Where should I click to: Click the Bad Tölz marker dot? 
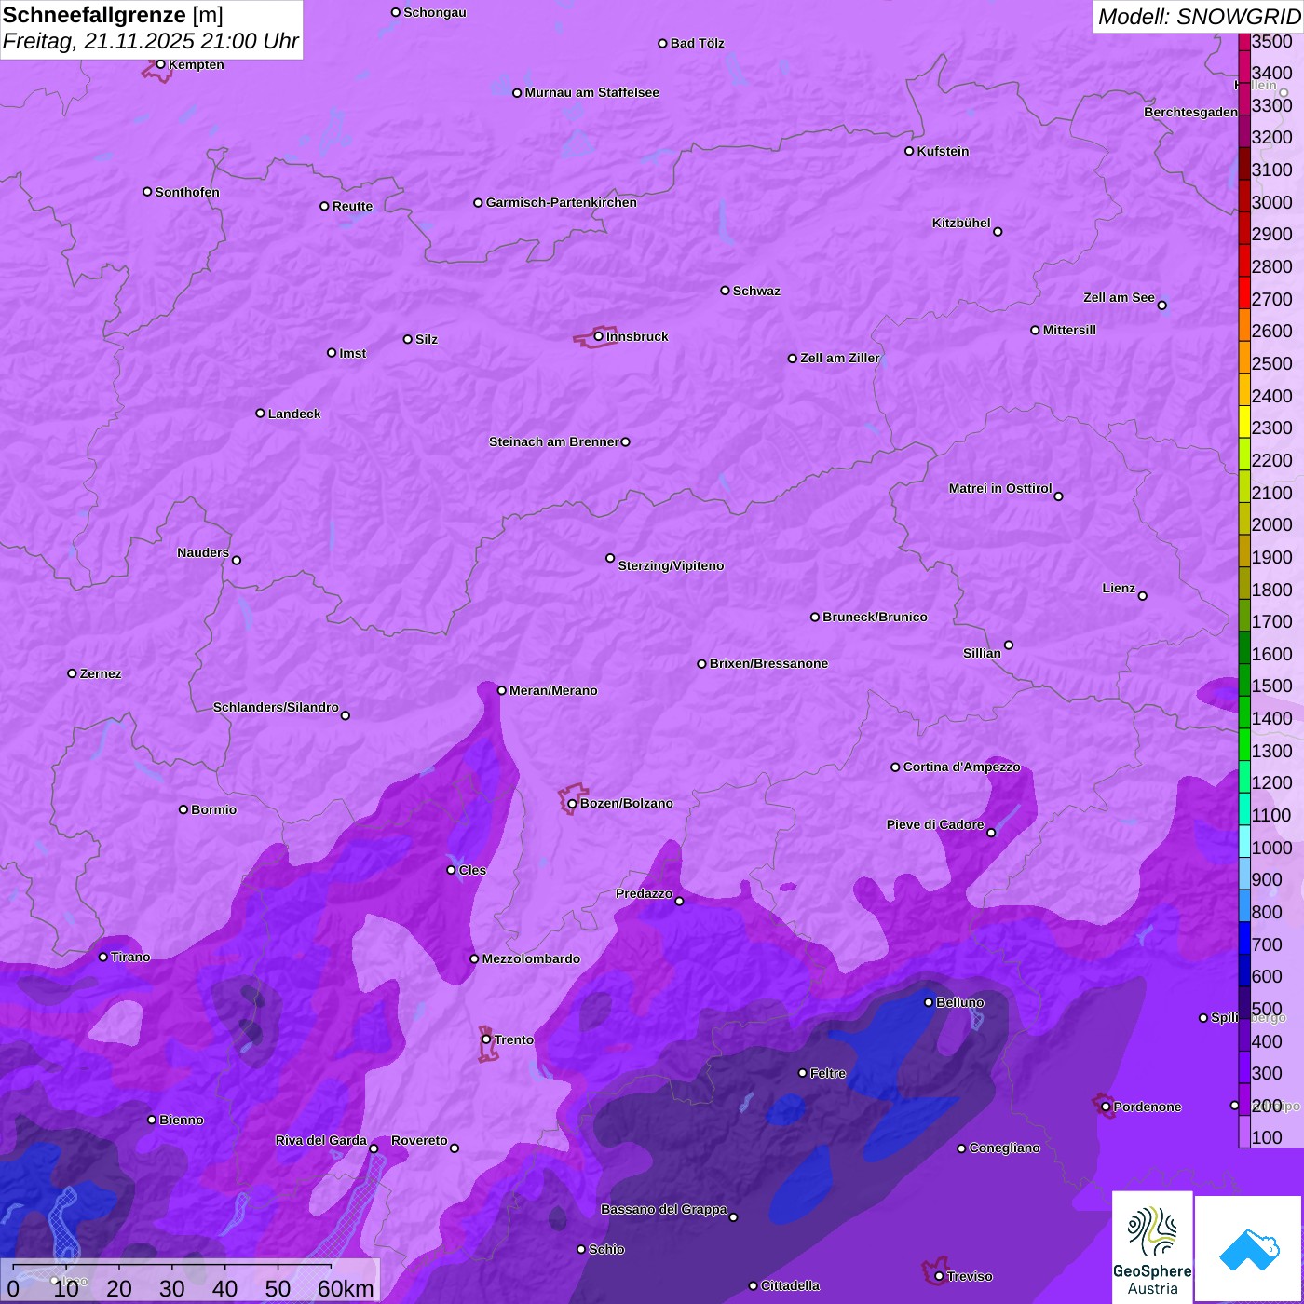tap(662, 44)
